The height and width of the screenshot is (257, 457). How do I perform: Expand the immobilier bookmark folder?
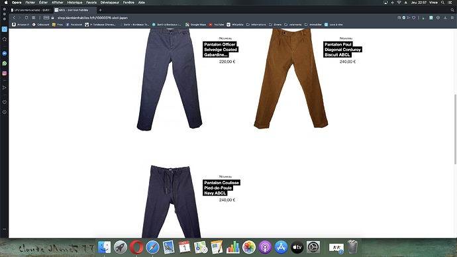[x=313, y=25]
